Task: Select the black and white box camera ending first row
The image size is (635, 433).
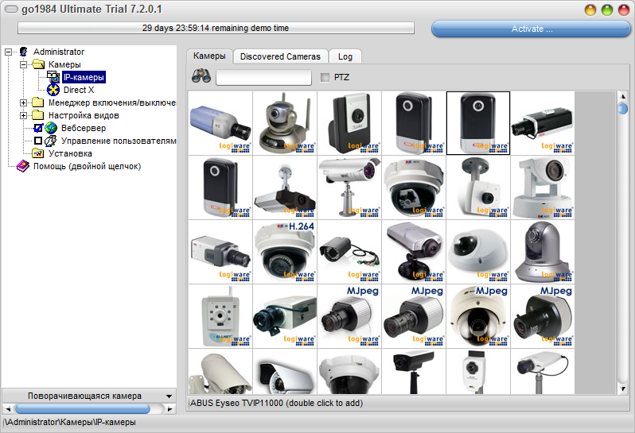Action: (543, 123)
